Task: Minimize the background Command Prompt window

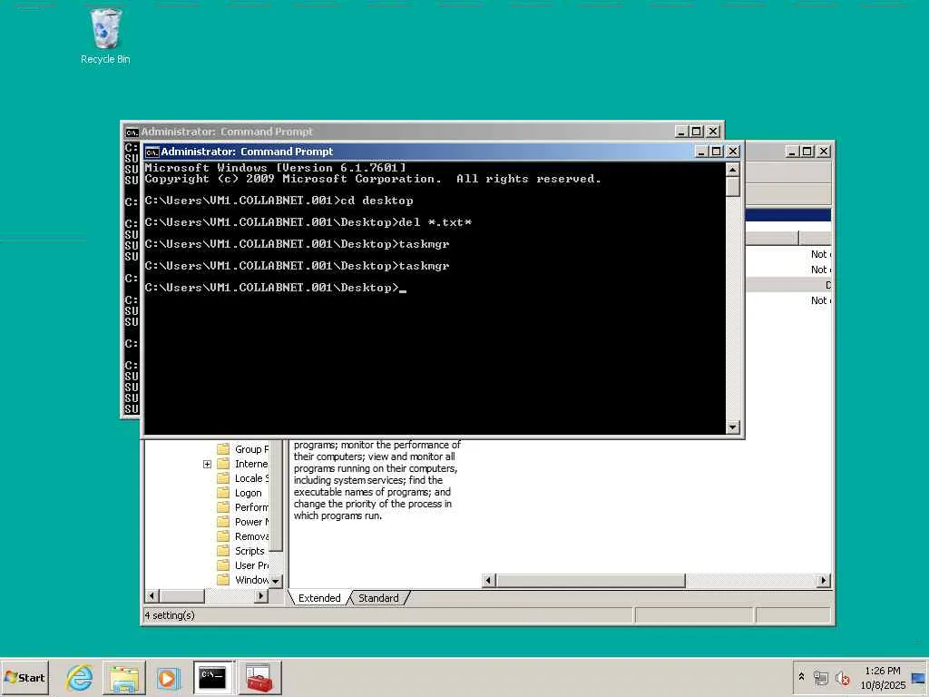Action: [x=681, y=132]
